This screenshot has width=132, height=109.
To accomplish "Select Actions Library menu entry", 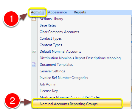I will [51, 19].
